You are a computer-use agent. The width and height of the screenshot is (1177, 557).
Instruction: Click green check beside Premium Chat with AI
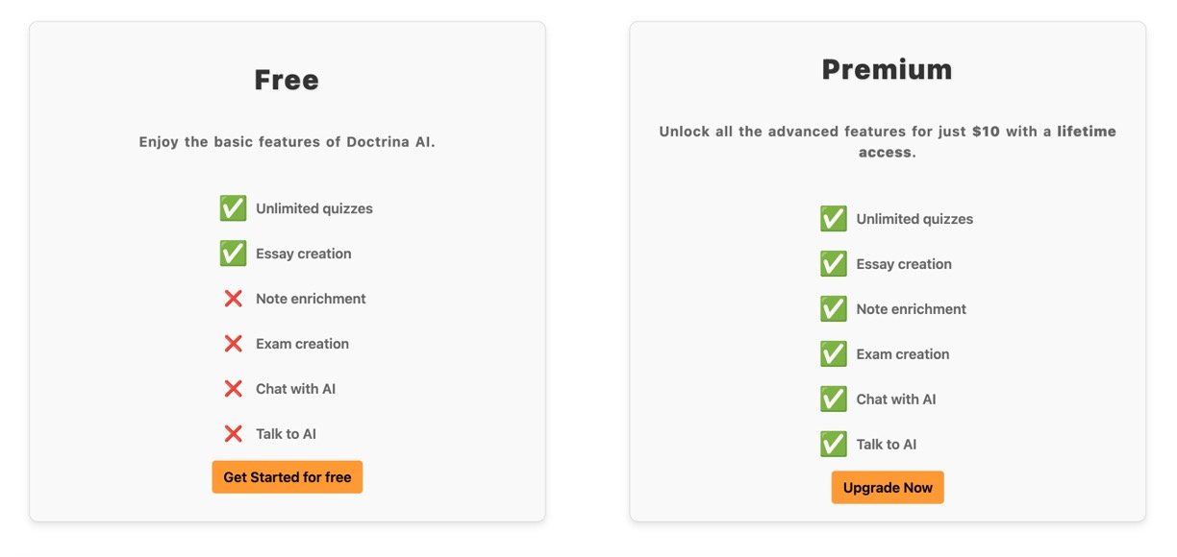(x=834, y=400)
